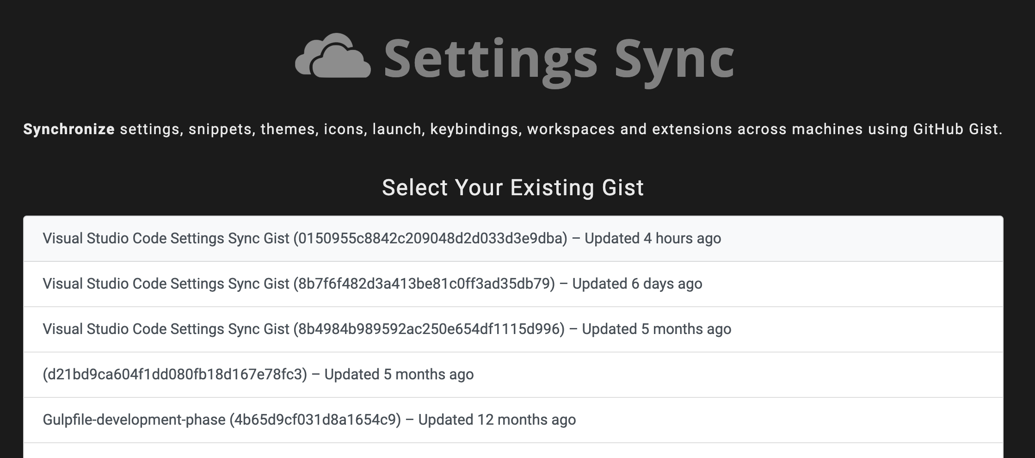Viewport: 1035px width, 458px height.
Task: Click the "Updated 12 months ago" text
Action: pyautogui.click(x=497, y=420)
